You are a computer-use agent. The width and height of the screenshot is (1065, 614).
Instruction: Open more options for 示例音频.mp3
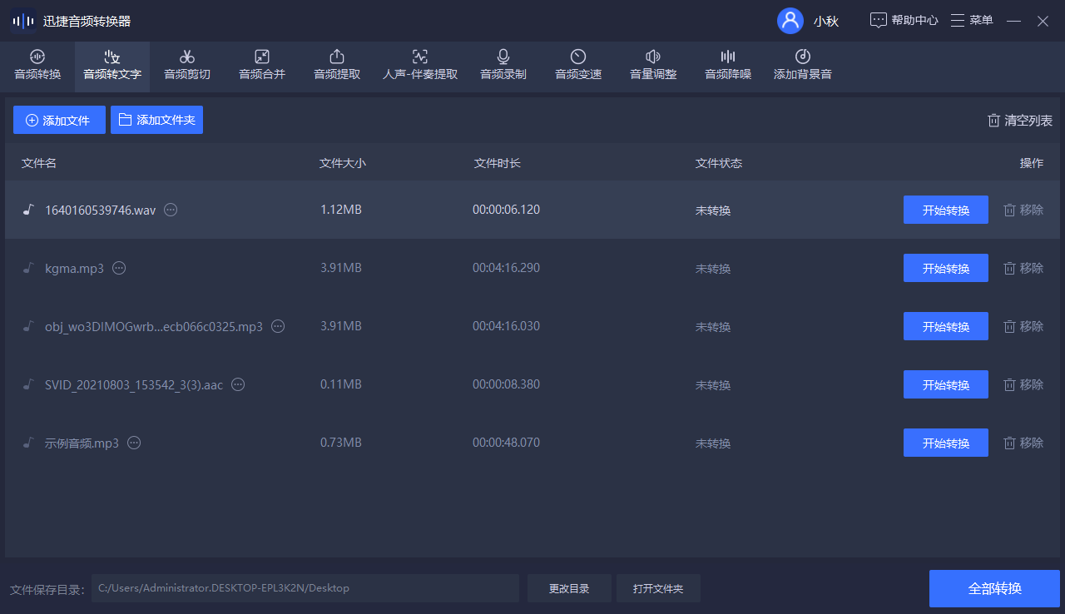coord(134,443)
